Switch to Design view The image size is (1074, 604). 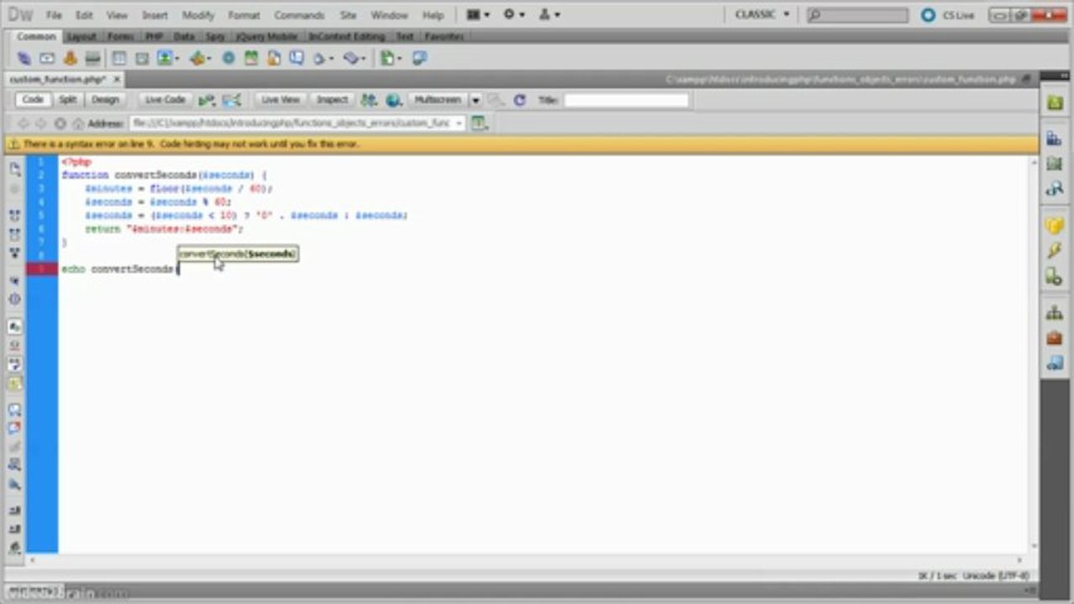click(105, 100)
